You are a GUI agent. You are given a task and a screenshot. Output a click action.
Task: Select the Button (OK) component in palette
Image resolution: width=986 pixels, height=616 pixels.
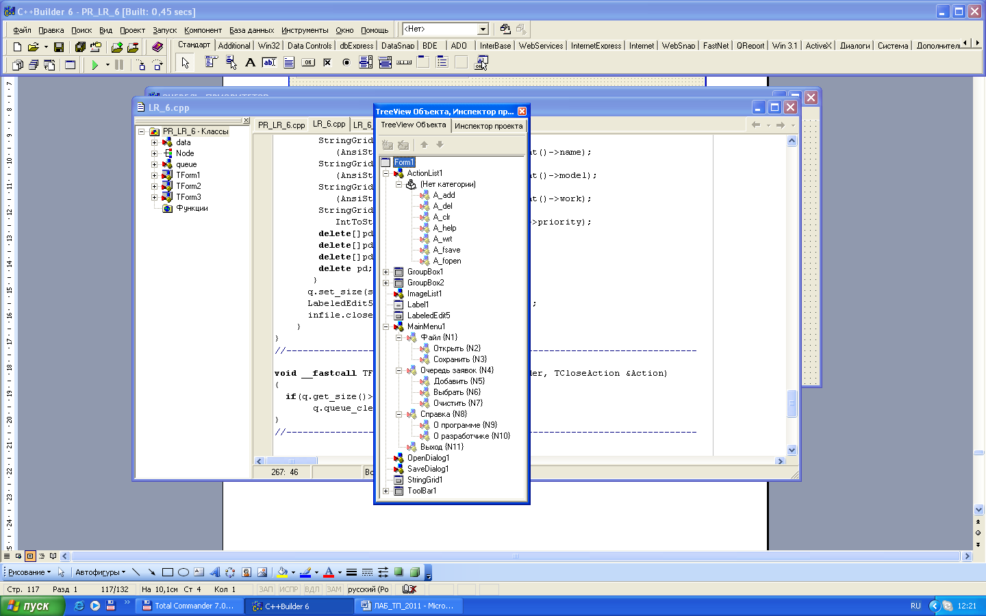308,62
